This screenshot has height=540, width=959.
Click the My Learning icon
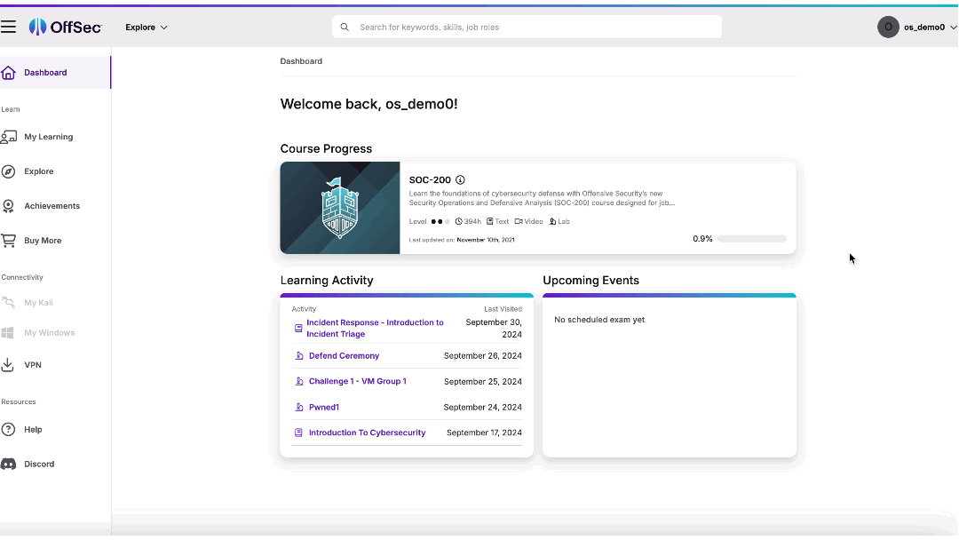[x=9, y=137]
